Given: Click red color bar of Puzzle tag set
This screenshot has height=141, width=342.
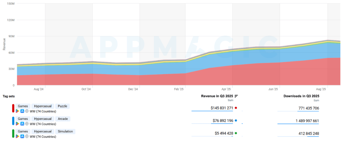Looking at the screenshot, I should 13,108.
